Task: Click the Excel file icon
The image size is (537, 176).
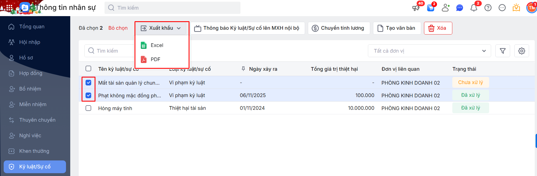Action: (144, 45)
